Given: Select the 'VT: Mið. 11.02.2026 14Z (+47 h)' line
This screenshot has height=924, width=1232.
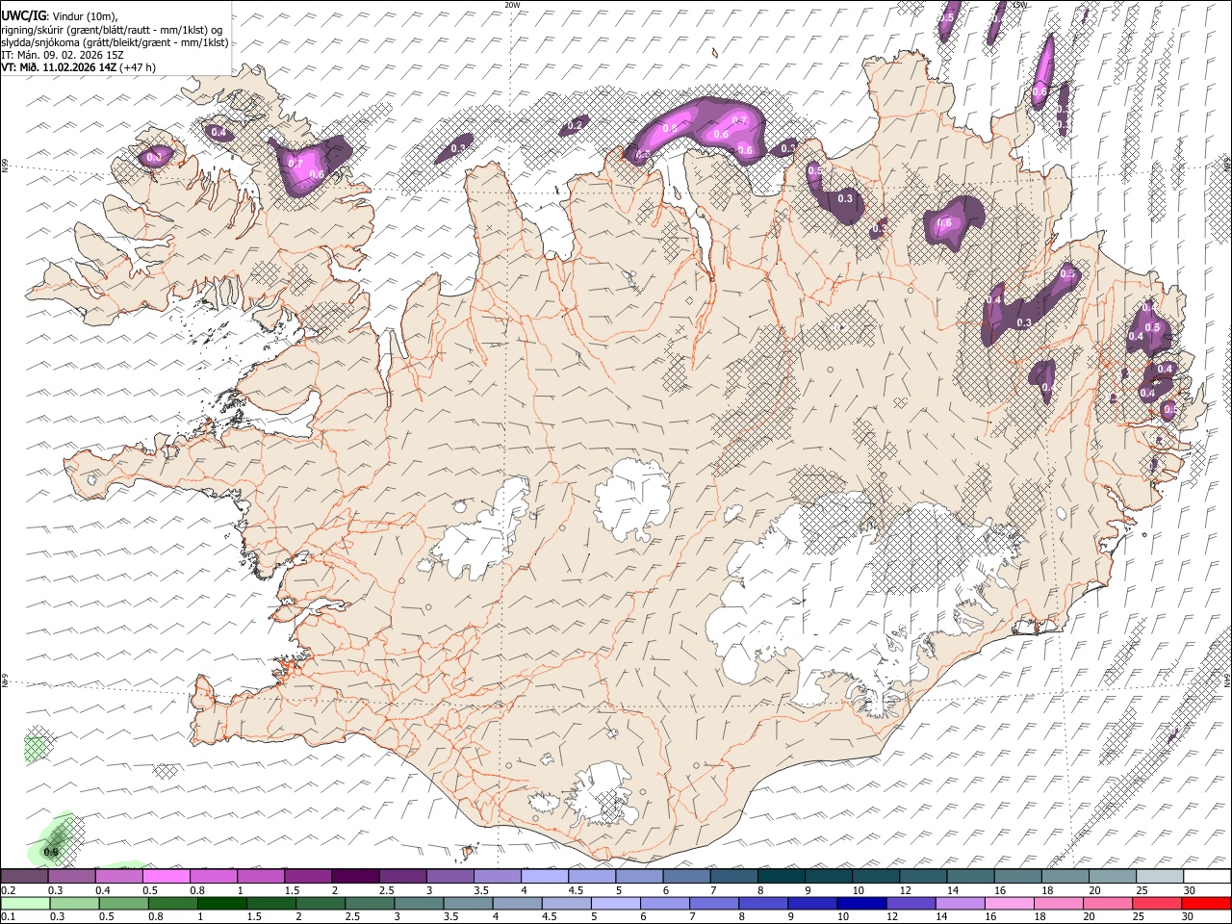Looking at the screenshot, I should coord(78,67).
